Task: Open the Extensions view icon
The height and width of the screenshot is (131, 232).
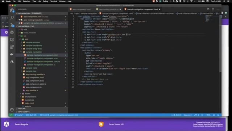Action: click(12, 47)
